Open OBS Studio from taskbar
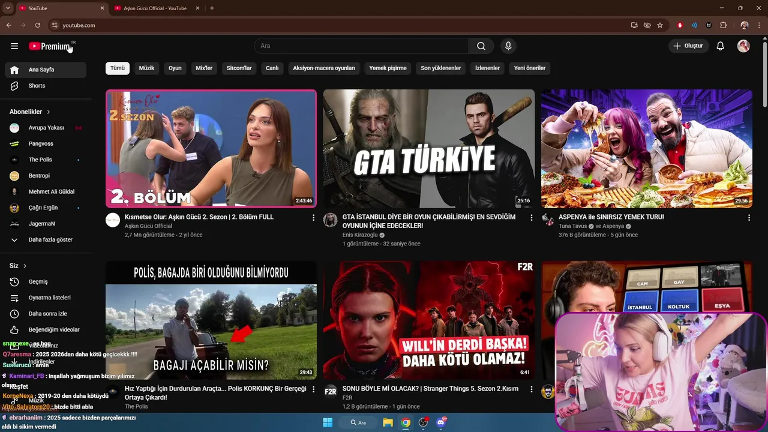768x432 pixels. (423, 422)
